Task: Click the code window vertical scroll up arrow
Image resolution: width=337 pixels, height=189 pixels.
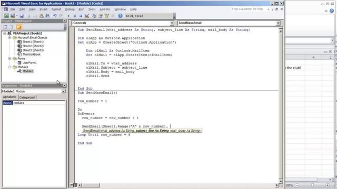Action: click(281, 31)
